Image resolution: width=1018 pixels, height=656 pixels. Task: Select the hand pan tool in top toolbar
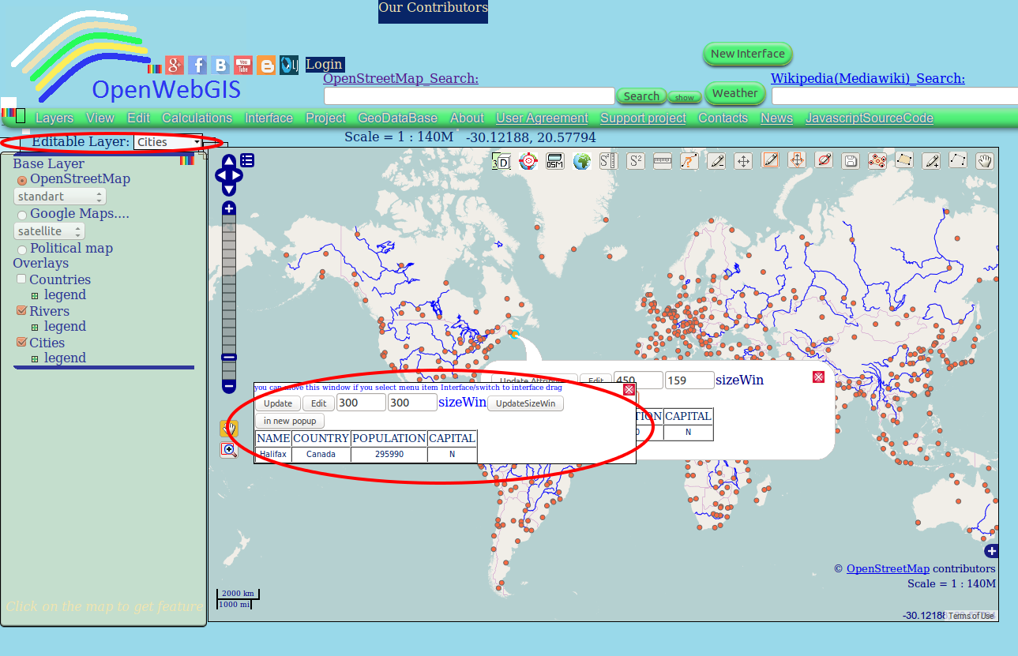point(986,161)
